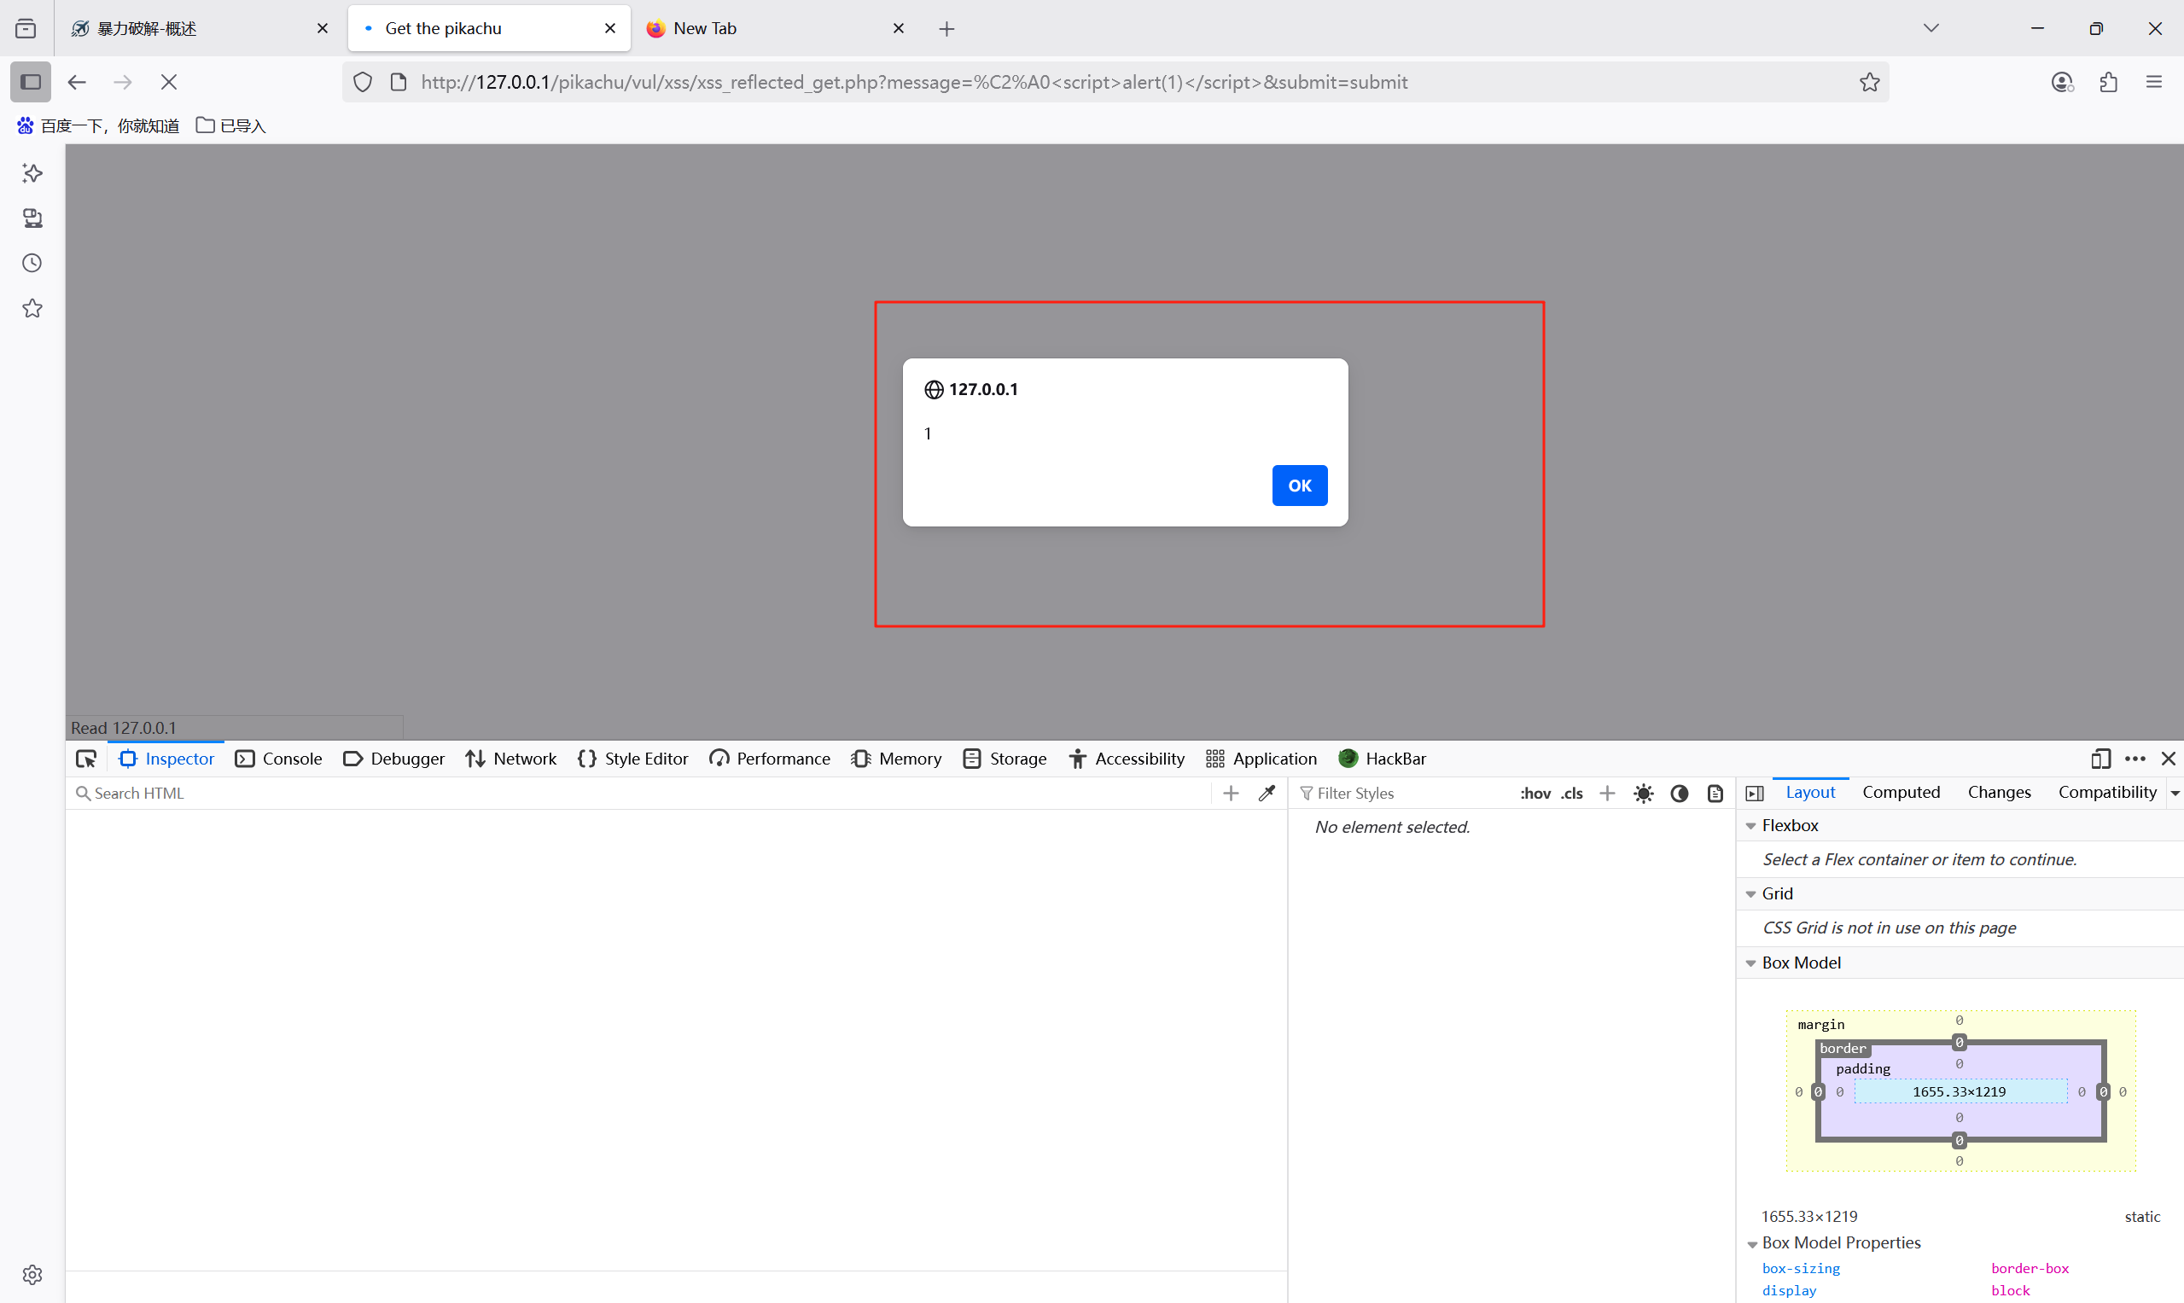
Task: Click the Search HTML field
Action: pyautogui.click(x=641, y=794)
